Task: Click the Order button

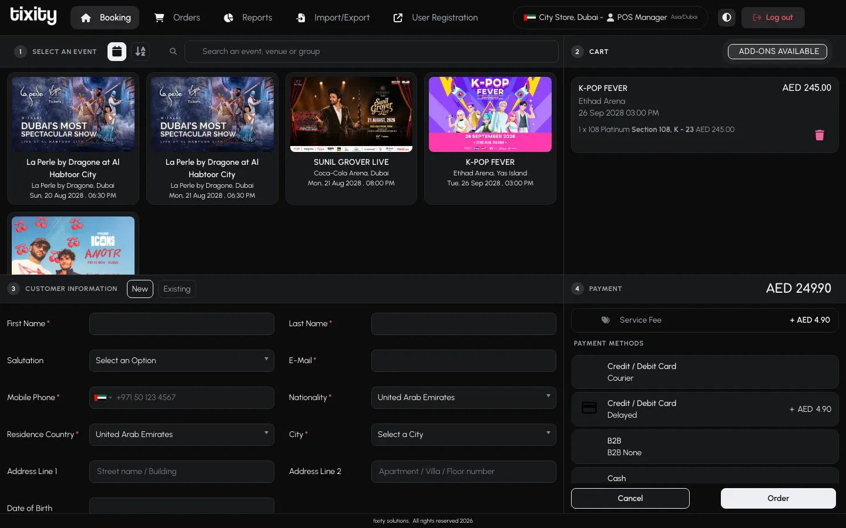Action: click(778, 499)
